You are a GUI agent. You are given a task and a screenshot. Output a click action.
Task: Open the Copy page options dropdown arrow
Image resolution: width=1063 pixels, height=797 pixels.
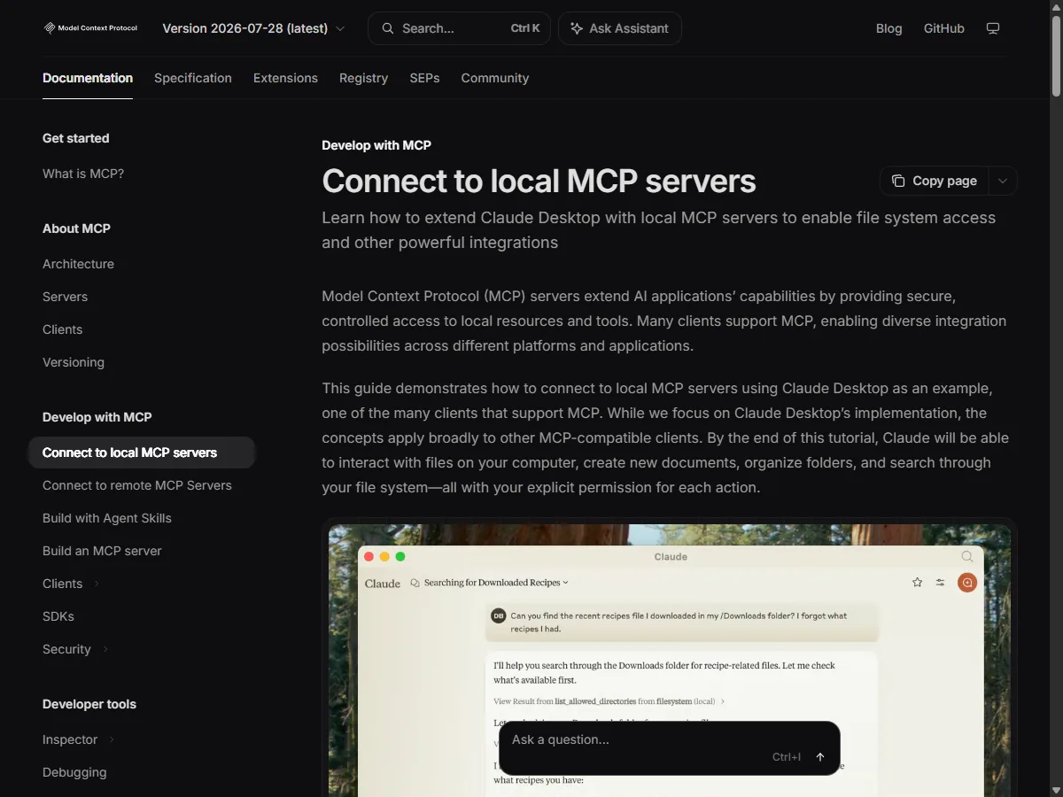1003,181
